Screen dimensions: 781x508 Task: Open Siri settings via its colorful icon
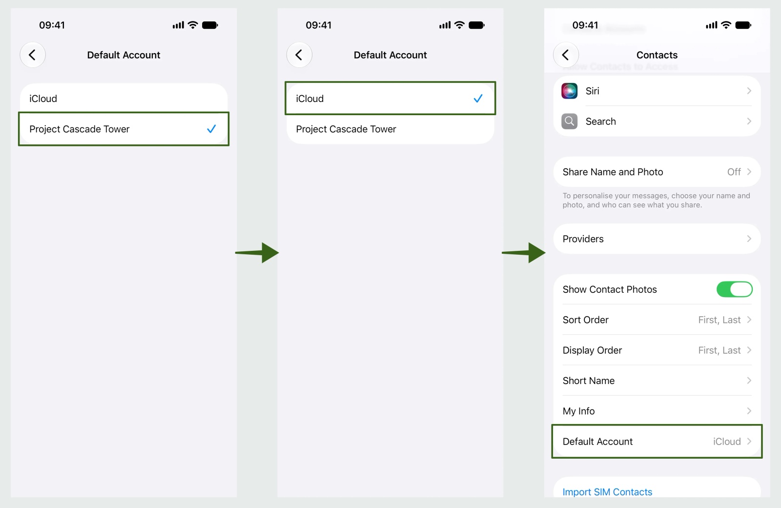569,91
